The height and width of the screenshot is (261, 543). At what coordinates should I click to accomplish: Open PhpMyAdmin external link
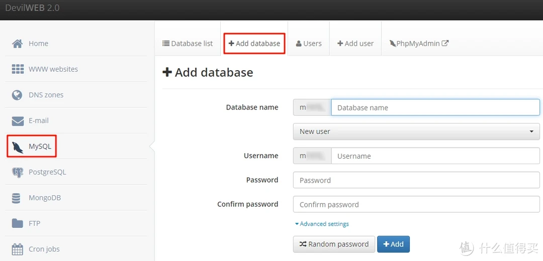(x=419, y=44)
